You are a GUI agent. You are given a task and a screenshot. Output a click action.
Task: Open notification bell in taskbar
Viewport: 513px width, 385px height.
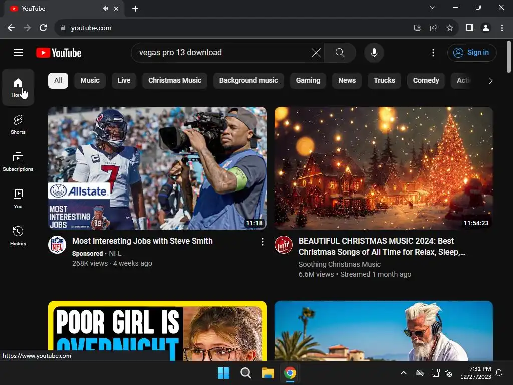(x=499, y=373)
